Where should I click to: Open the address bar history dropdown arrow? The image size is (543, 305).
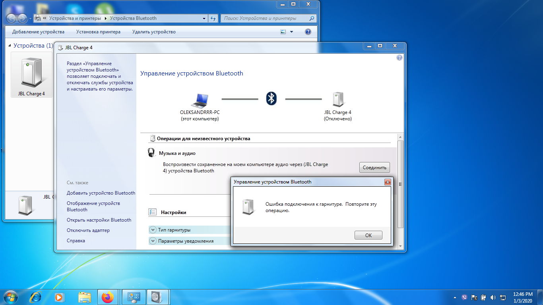pos(204,18)
